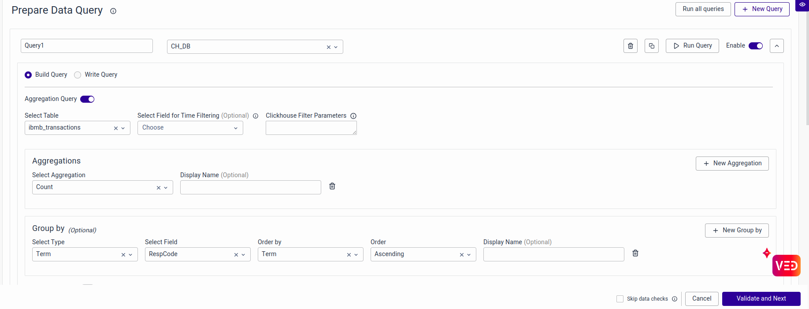Viewport: 809px width, 309px height.
Task: Add a New Aggregation
Action: [732, 164]
